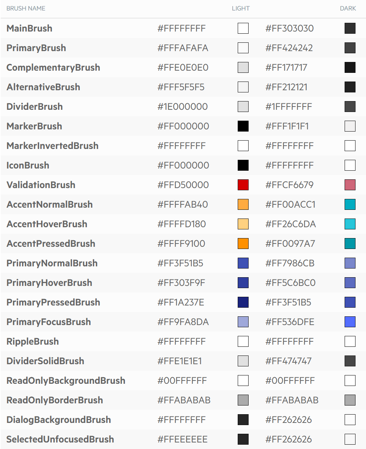
Task: Select the PrimaryPressedBrush light navy swatch
Action: point(243,302)
